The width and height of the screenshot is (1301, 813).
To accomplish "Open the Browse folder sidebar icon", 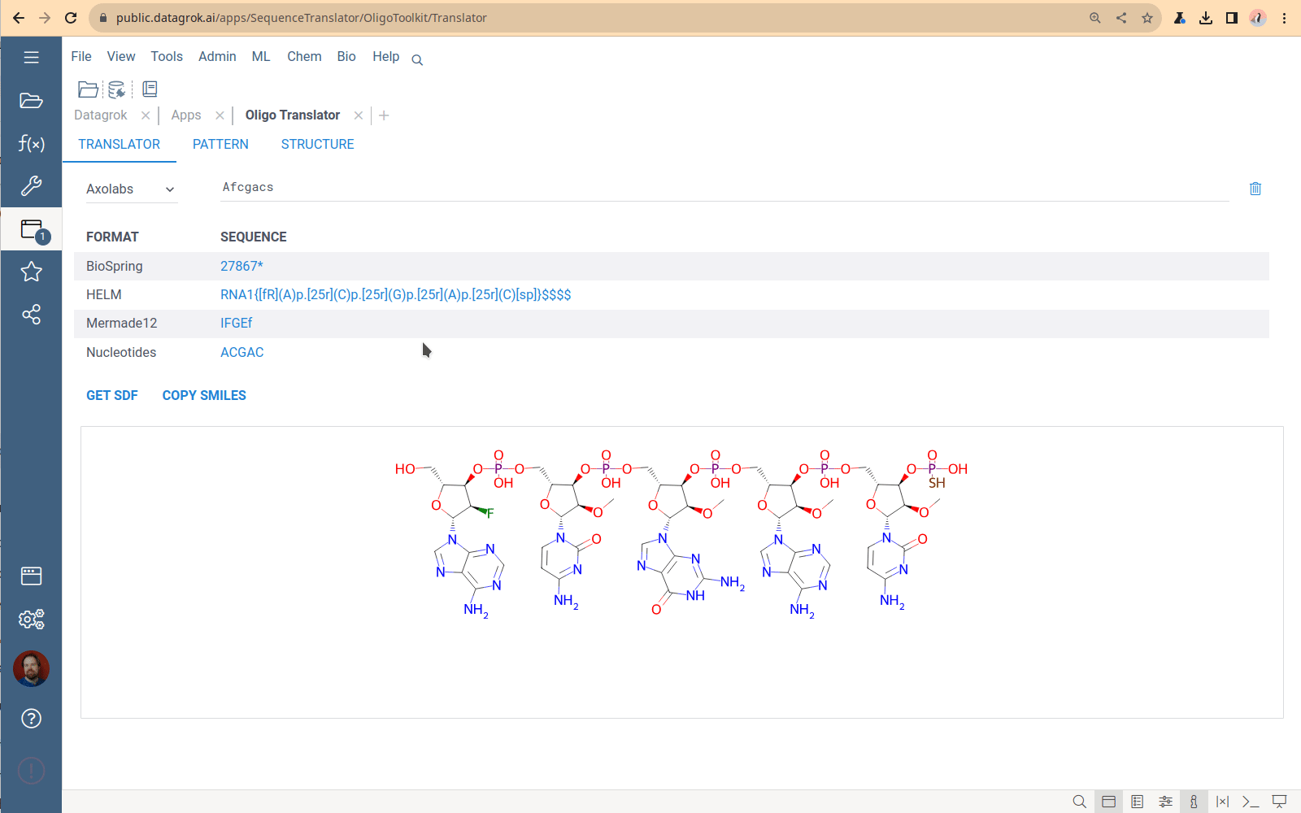I will 31,101.
